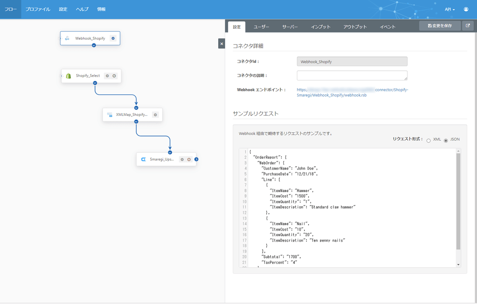Click the コネクタの説明 text field
The height and width of the screenshot is (304, 477).
pos(352,75)
